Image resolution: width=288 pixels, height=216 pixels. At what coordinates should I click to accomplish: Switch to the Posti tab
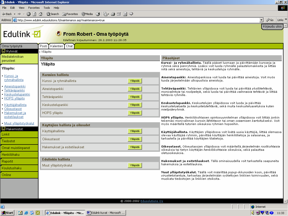click(43, 46)
